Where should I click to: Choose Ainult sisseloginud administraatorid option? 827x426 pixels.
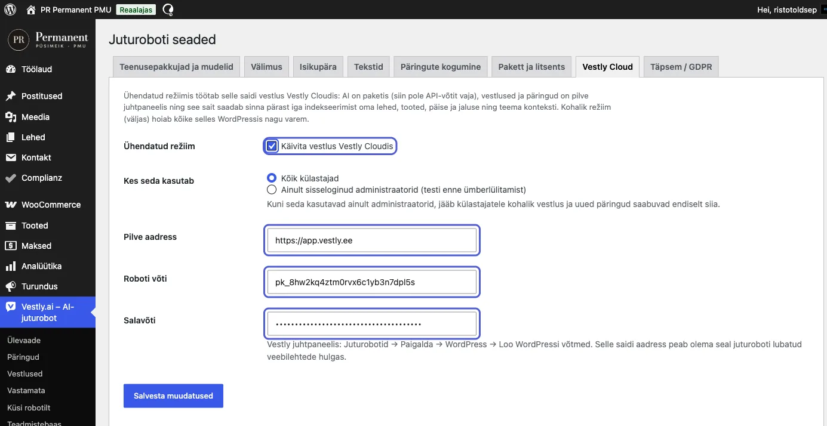click(272, 190)
